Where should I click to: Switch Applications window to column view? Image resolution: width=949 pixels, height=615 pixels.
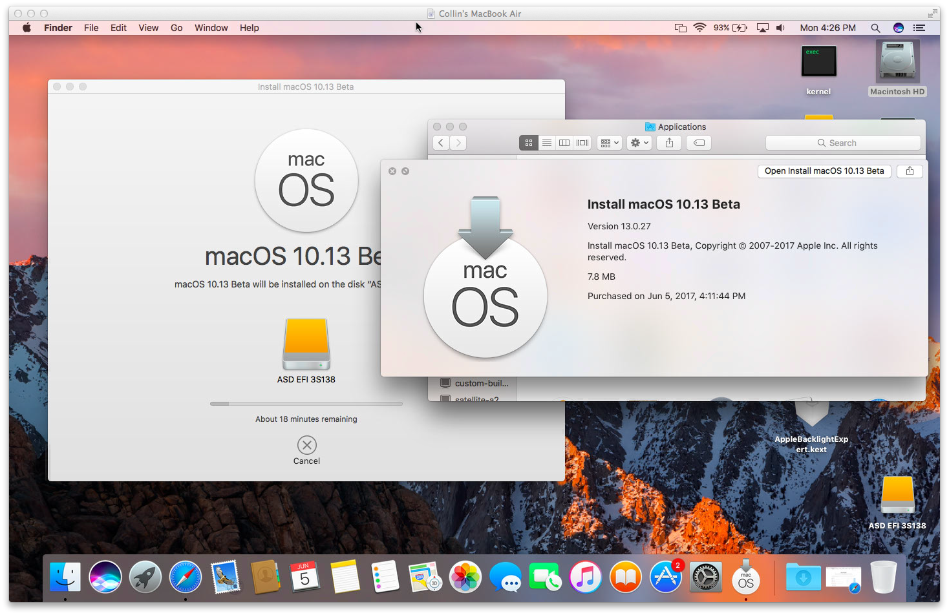coord(564,143)
